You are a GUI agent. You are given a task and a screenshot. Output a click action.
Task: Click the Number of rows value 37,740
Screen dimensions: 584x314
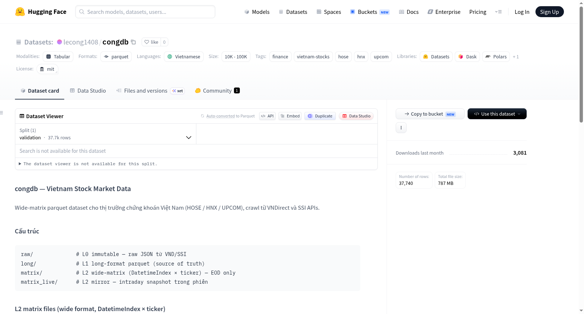click(x=406, y=183)
